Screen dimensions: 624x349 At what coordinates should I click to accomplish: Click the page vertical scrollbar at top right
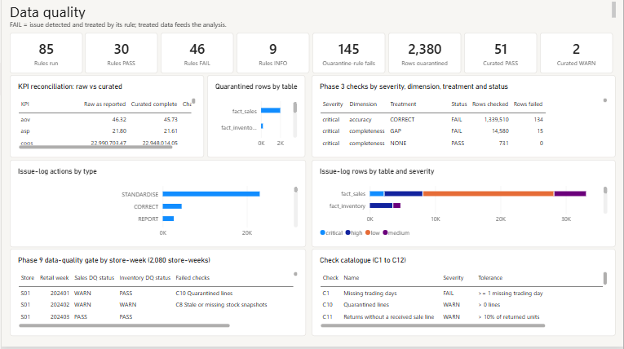click(x=613, y=10)
